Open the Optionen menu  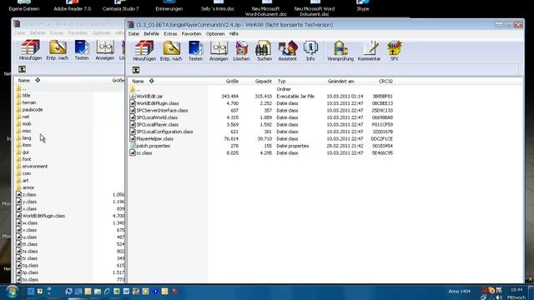(215, 34)
